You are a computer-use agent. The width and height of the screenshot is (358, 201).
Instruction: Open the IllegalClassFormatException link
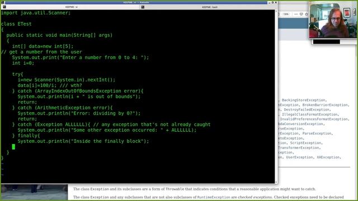pos(309,114)
